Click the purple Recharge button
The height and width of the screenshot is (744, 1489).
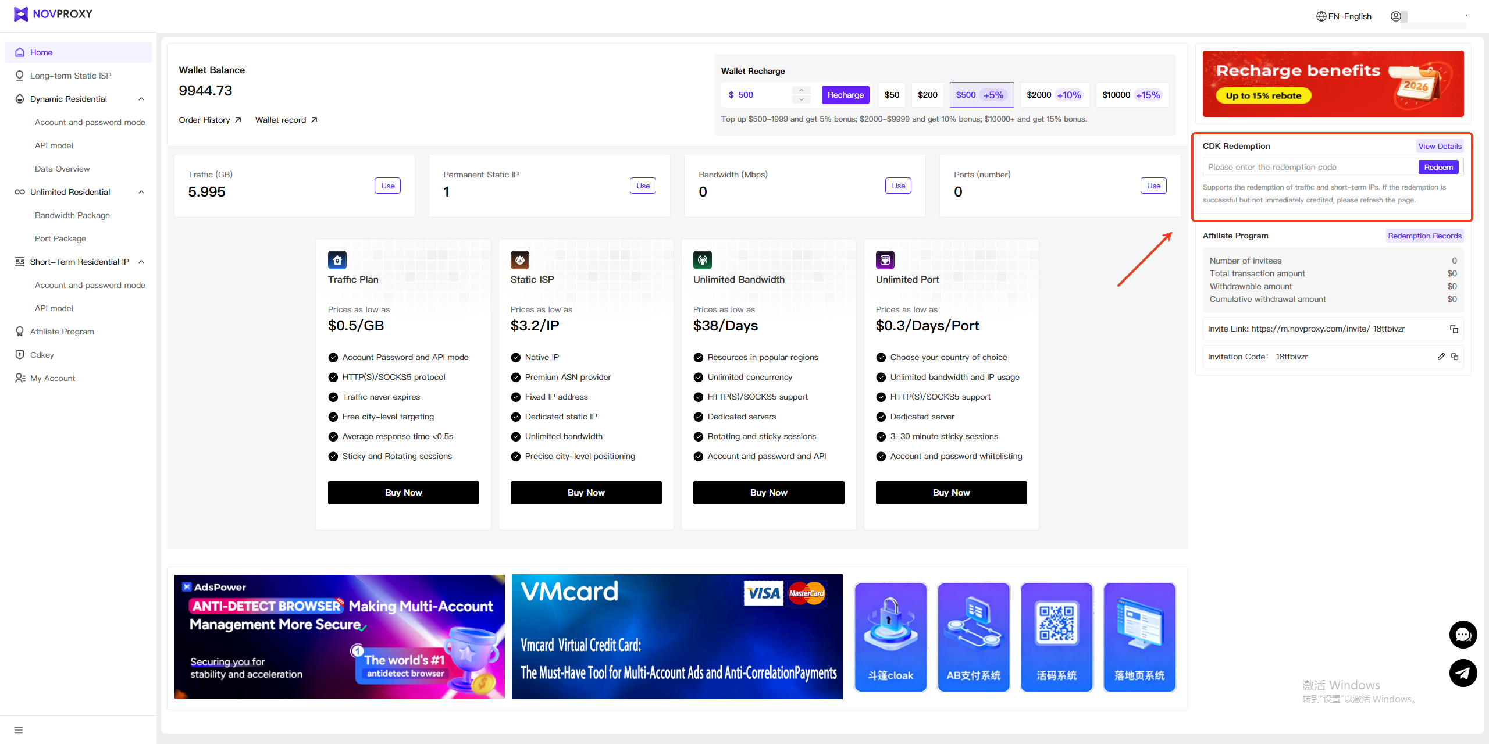(x=845, y=95)
